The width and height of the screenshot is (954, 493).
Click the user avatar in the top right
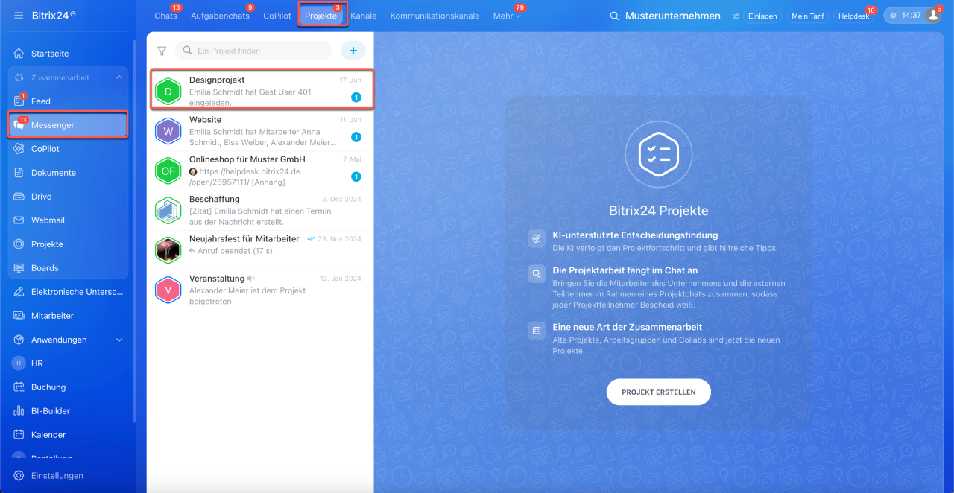(933, 16)
